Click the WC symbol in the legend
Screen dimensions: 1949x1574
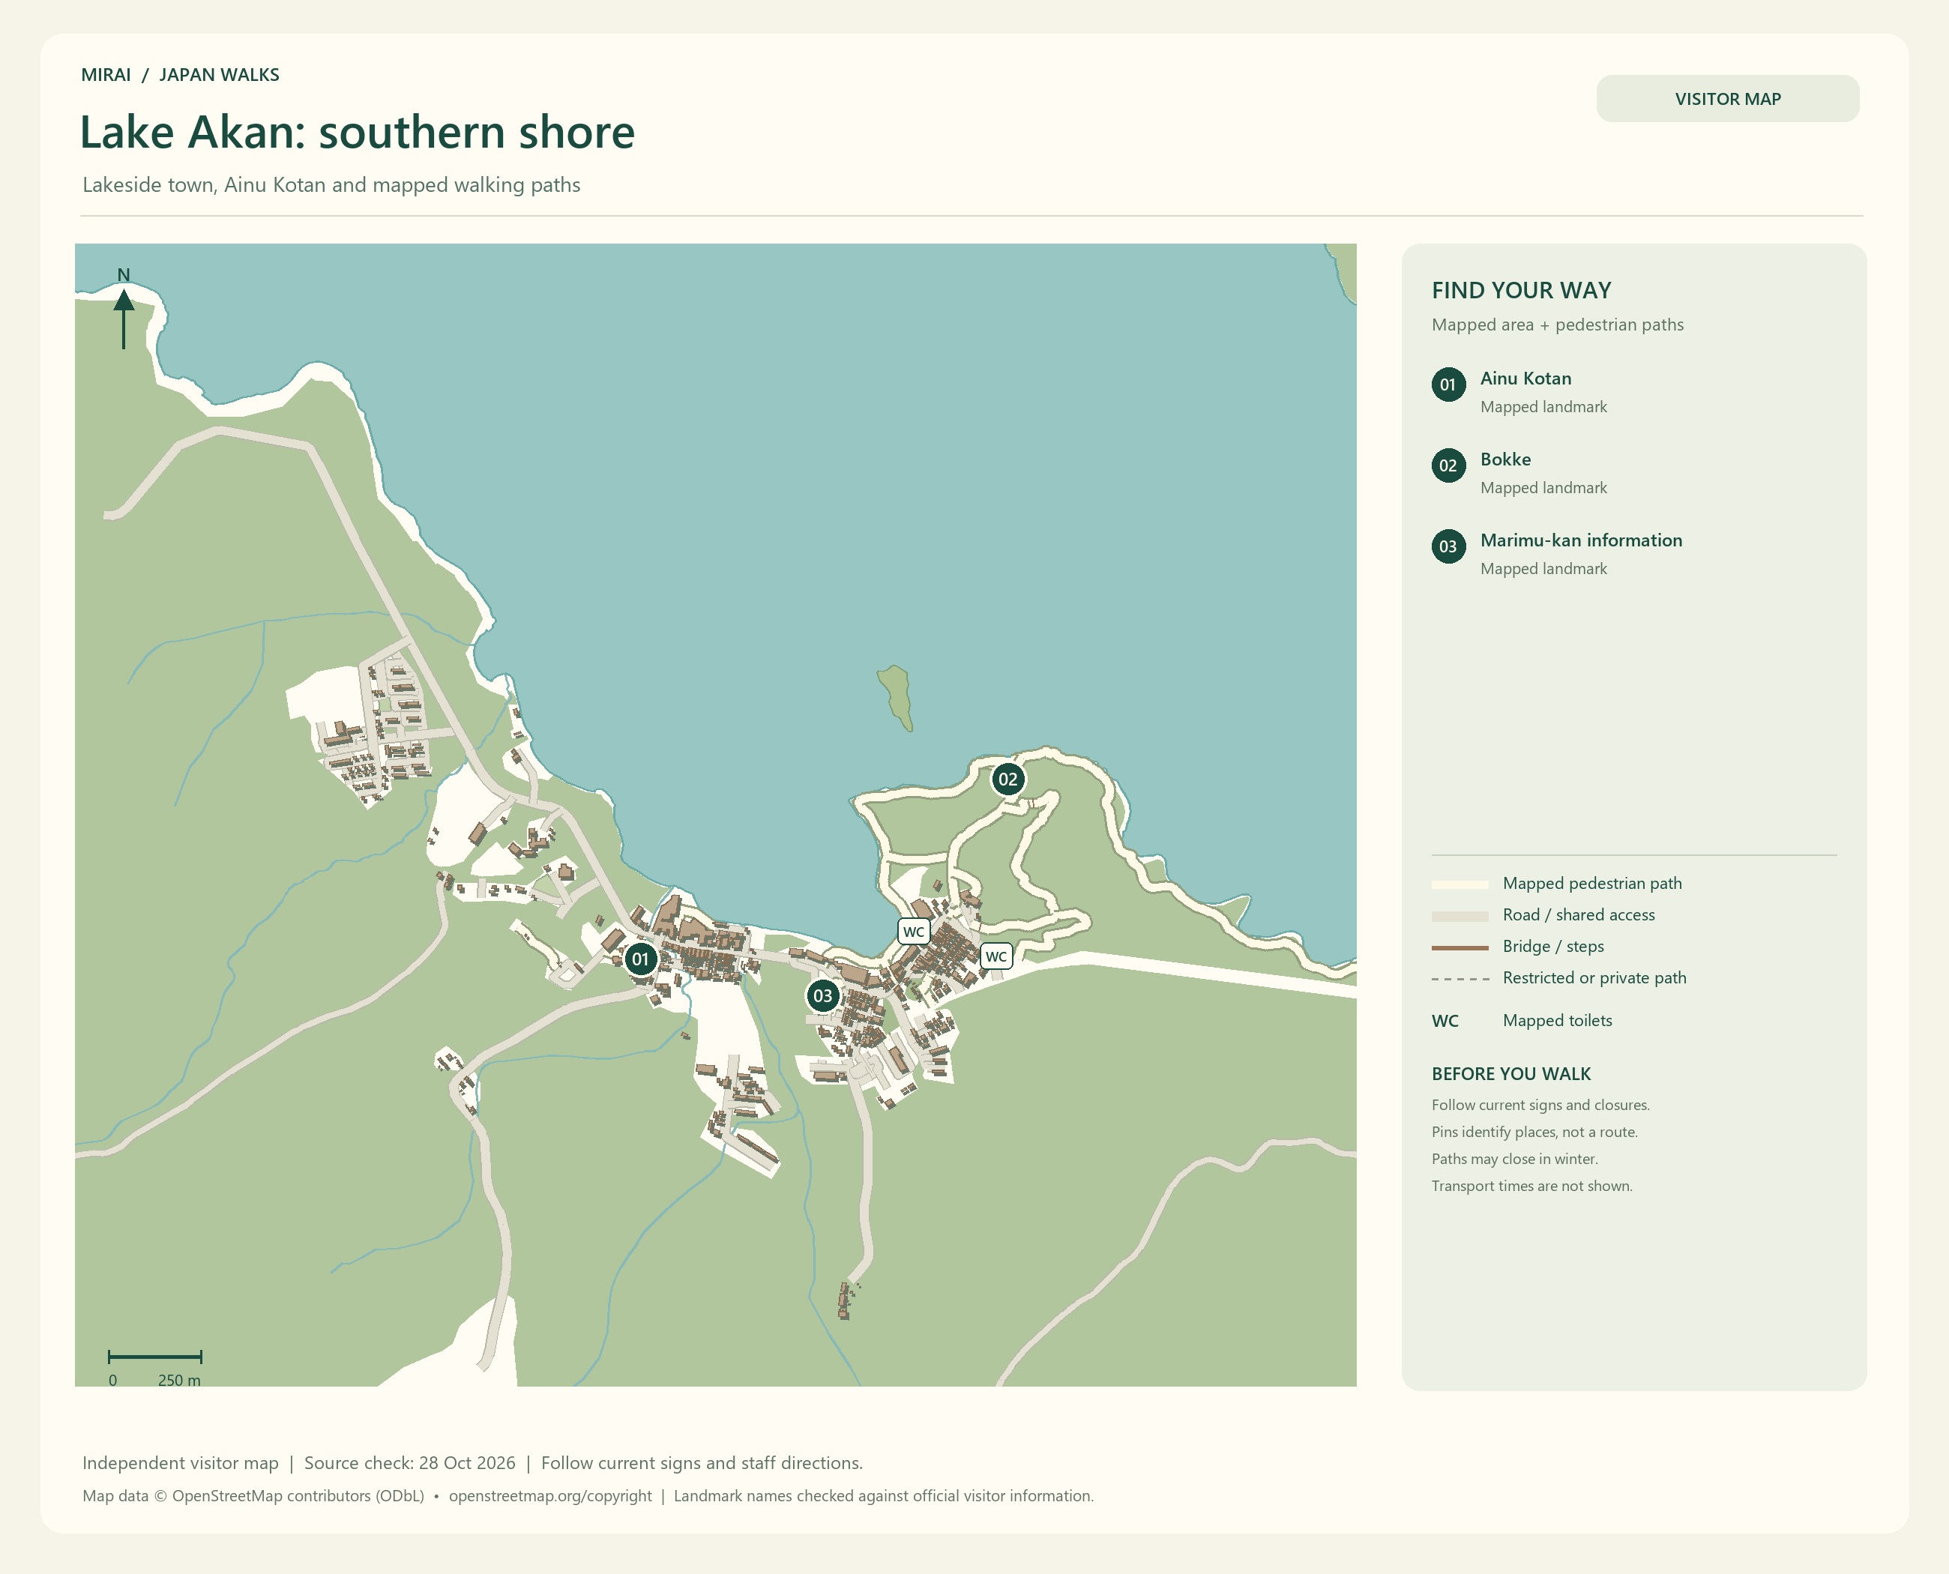click(x=1445, y=1021)
